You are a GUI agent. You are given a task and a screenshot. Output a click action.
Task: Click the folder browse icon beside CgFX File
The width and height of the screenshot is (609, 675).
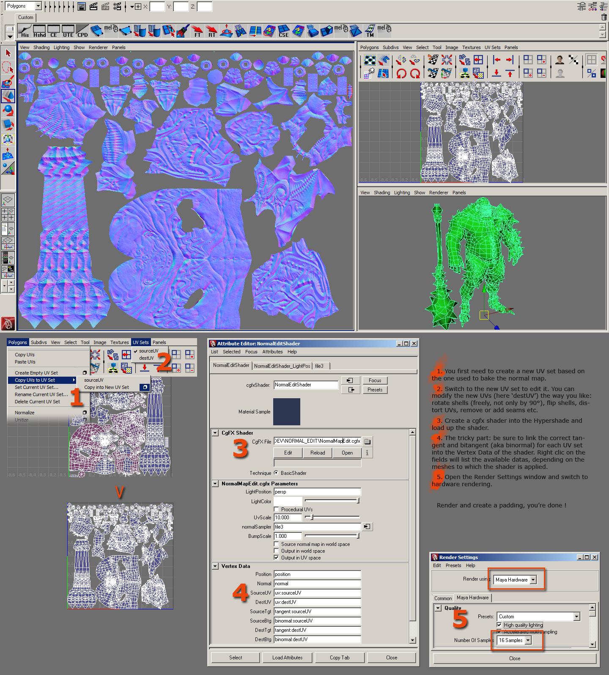click(x=367, y=441)
